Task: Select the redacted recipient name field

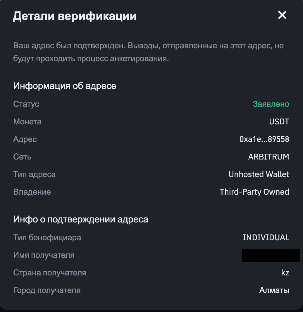Action: (271, 255)
